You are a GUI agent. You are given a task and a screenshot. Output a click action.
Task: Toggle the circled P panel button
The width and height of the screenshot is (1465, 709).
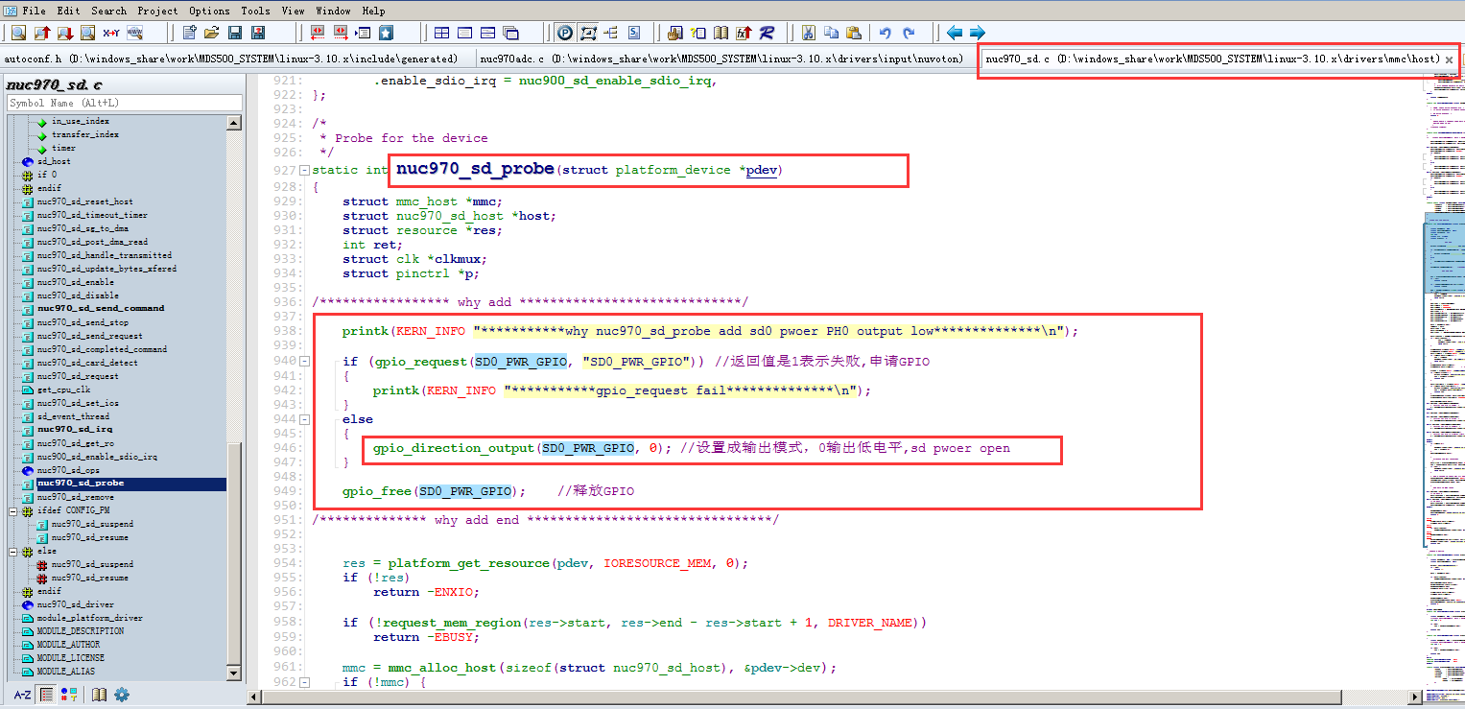coord(564,33)
